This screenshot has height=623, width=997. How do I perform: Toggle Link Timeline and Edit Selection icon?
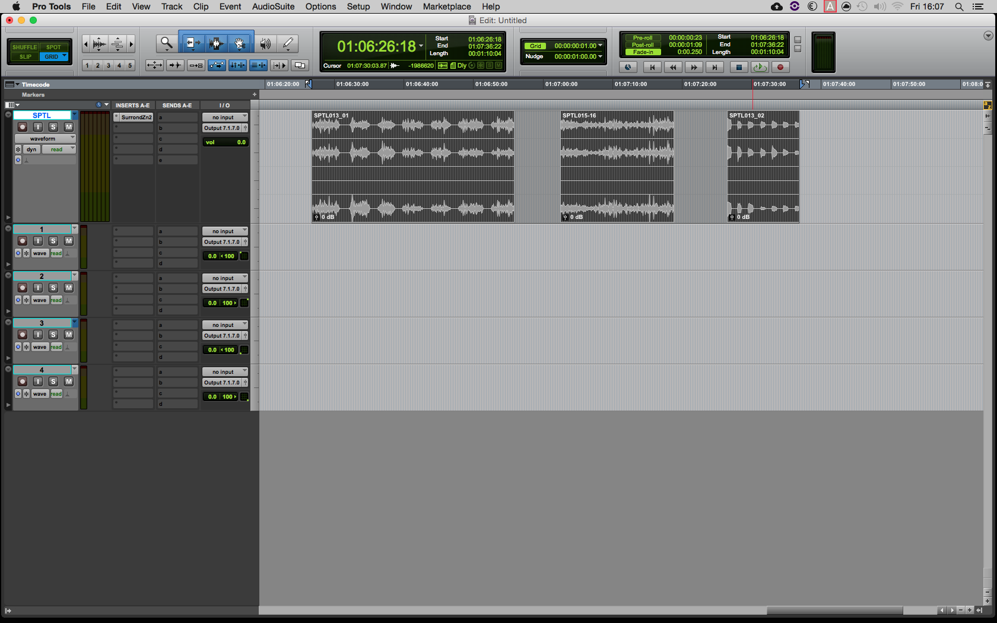[237, 65]
